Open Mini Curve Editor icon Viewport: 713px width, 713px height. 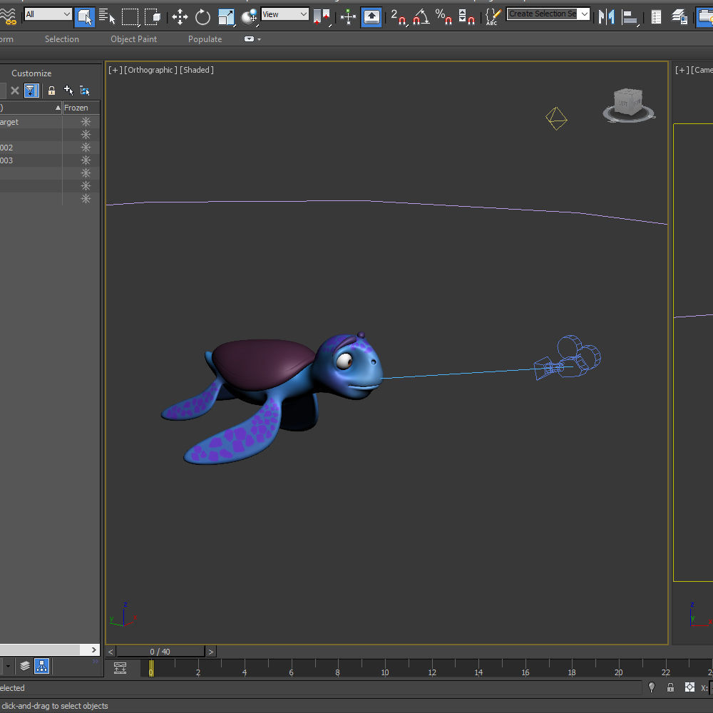[x=120, y=667]
